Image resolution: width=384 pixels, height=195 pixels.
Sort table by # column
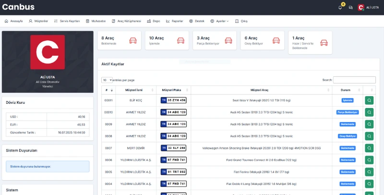pyautogui.click(x=108, y=90)
